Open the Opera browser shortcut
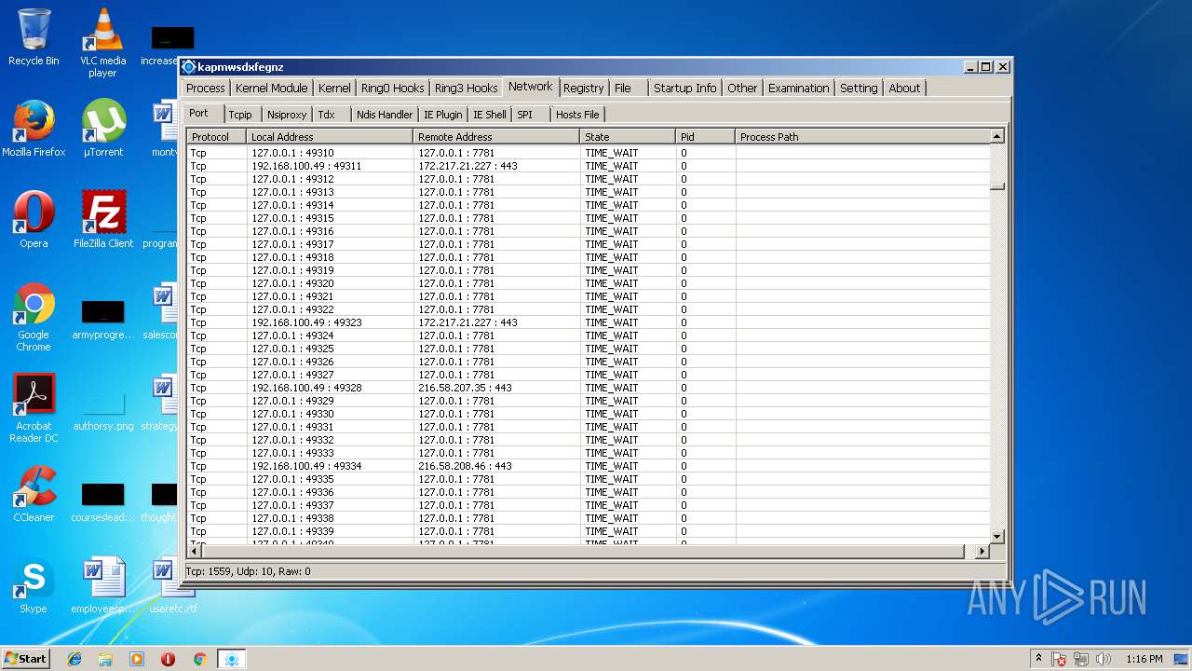1192x671 pixels. click(34, 220)
